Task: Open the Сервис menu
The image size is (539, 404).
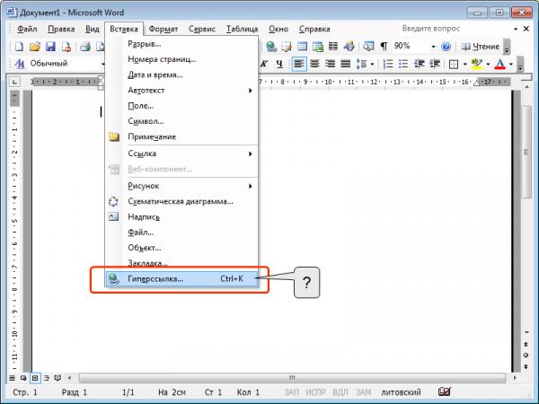Action: (202, 30)
